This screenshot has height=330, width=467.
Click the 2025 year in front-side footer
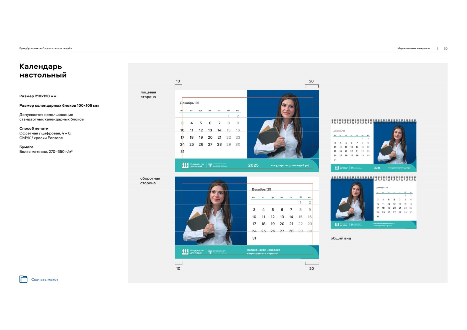point(253,165)
